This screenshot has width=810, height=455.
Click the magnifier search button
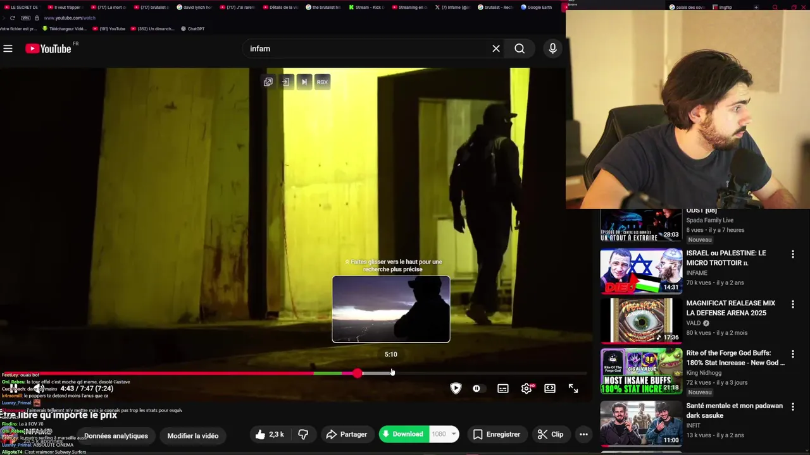point(520,49)
